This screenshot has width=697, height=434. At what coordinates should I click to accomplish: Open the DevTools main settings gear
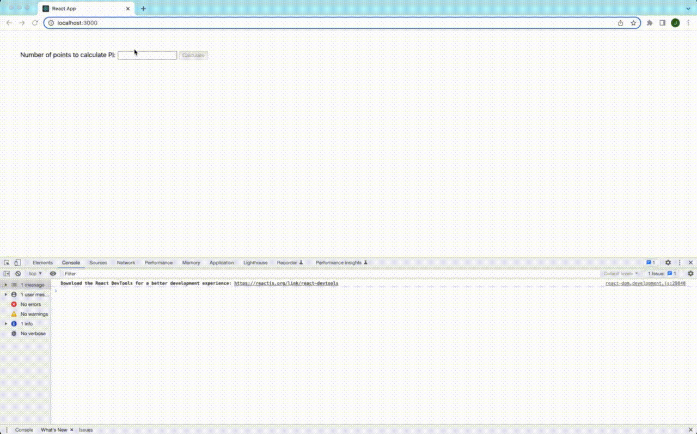pos(668,263)
